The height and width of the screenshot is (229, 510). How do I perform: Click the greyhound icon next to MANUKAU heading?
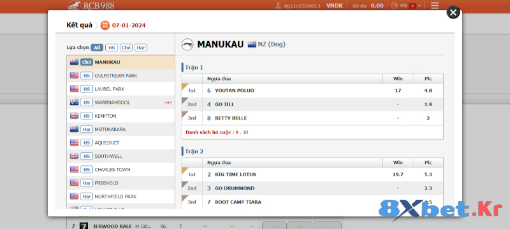(x=187, y=45)
